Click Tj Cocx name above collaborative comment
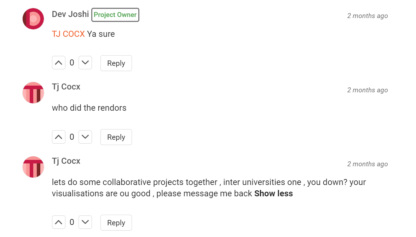The image size is (416, 237). point(66,161)
